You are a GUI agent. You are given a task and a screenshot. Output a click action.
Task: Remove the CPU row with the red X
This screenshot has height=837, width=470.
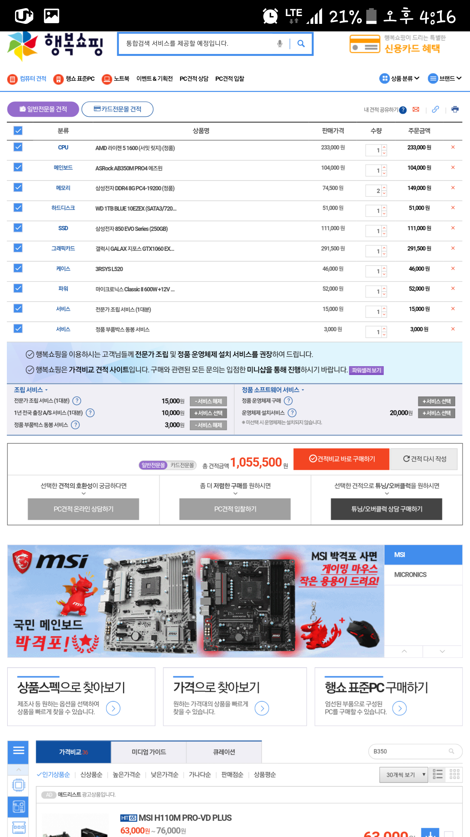(453, 147)
